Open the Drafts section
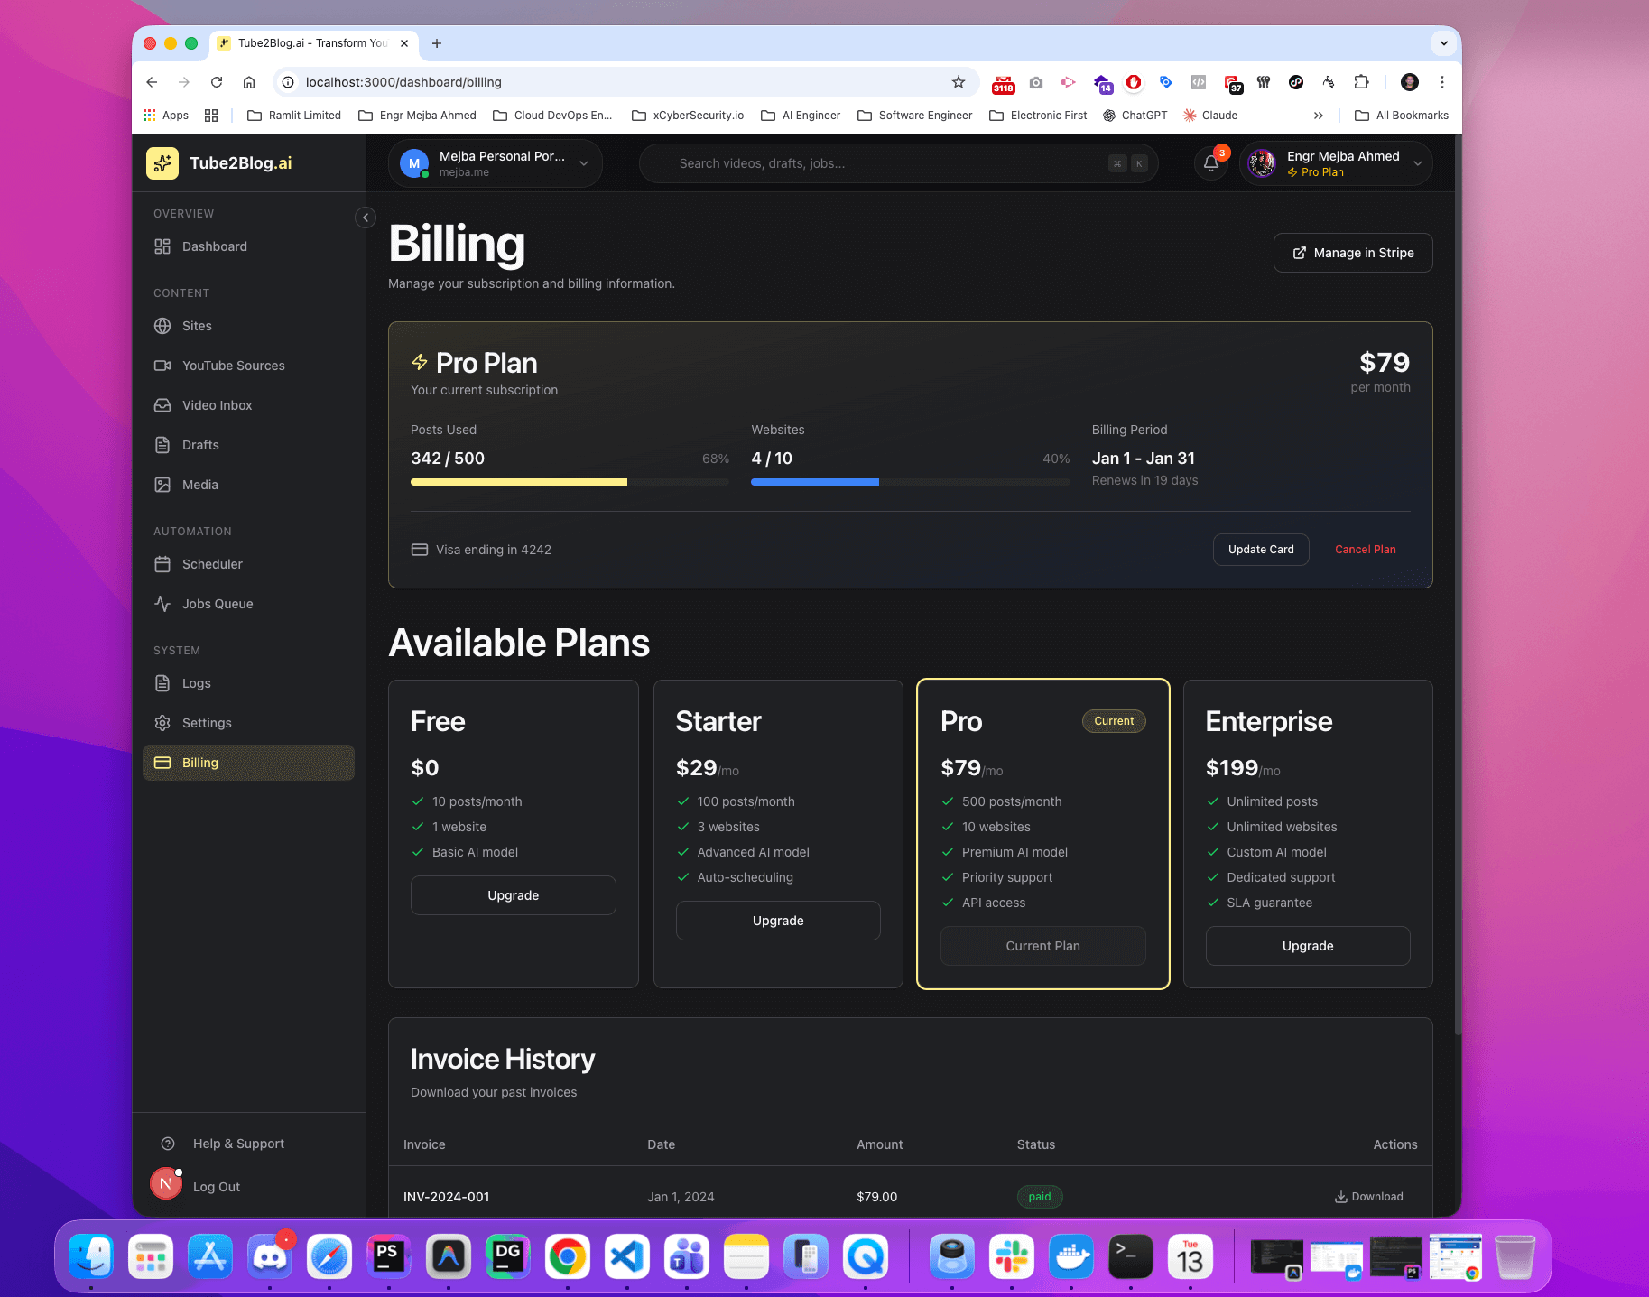 (200, 445)
